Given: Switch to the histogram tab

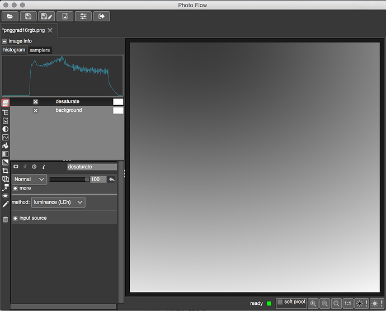Looking at the screenshot, I should [15, 50].
